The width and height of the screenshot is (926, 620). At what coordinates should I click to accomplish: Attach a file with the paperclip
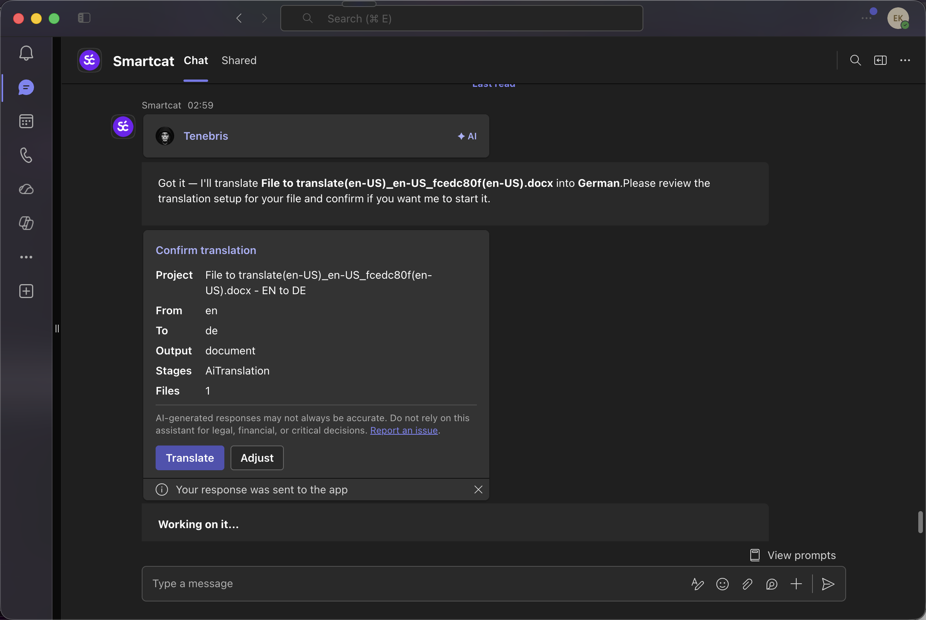click(x=747, y=584)
